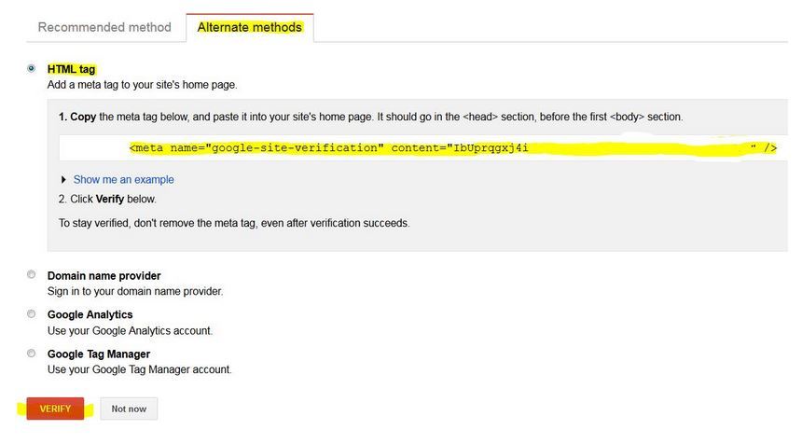This screenshot has height=444, width=802.
Task: Enable the Google Analytics radio option
Action: pyautogui.click(x=32, y=314)
